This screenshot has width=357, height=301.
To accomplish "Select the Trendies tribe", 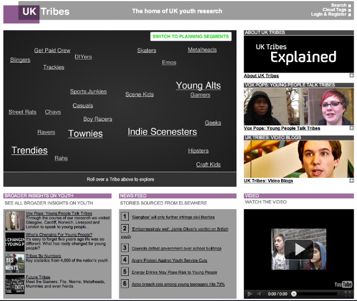I will point(30,151).
